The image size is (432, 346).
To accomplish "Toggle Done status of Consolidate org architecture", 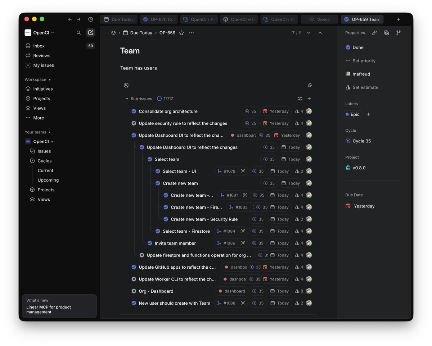I will 134,111.
